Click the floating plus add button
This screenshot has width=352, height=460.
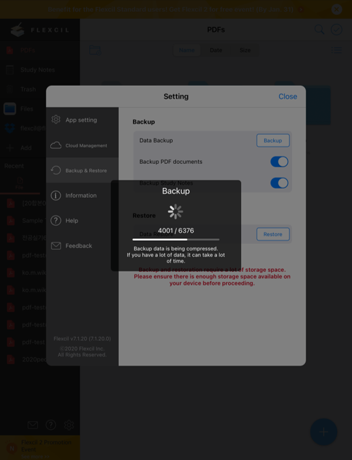click(x=323, y=431)
